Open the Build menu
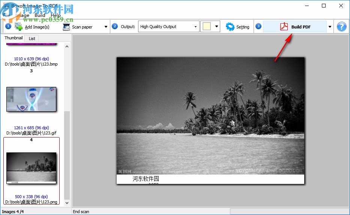350x215 pixels. point(40,15)
